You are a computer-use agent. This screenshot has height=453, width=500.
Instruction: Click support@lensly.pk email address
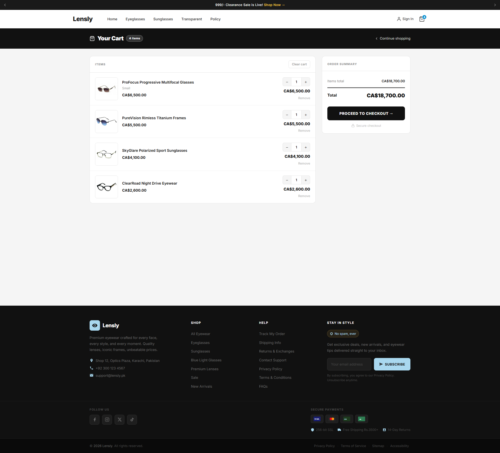tap(110, 375)
